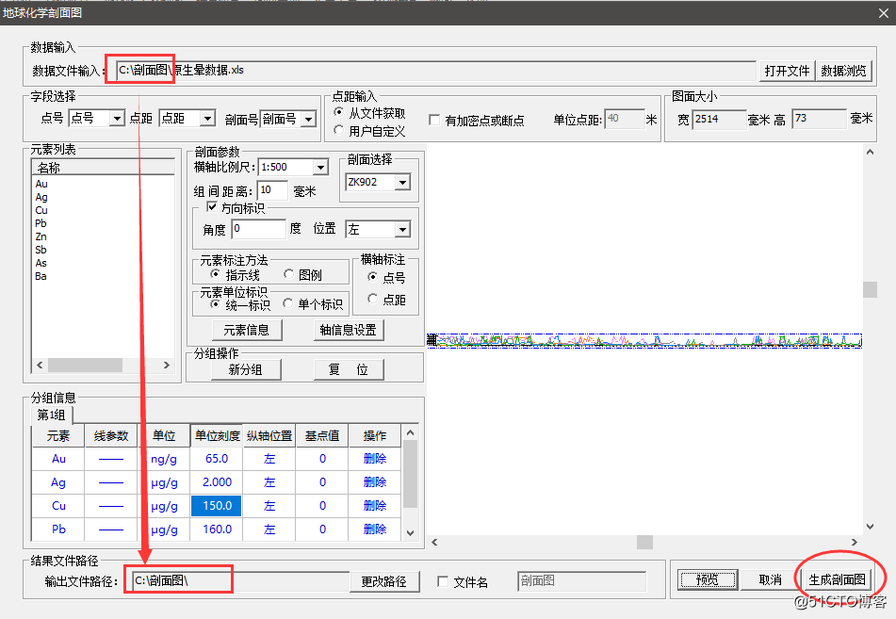The image size is (896, 619).
Task: Click the 纵轴位置 左 cell for Cu
Action: click(x=269, y=506)
